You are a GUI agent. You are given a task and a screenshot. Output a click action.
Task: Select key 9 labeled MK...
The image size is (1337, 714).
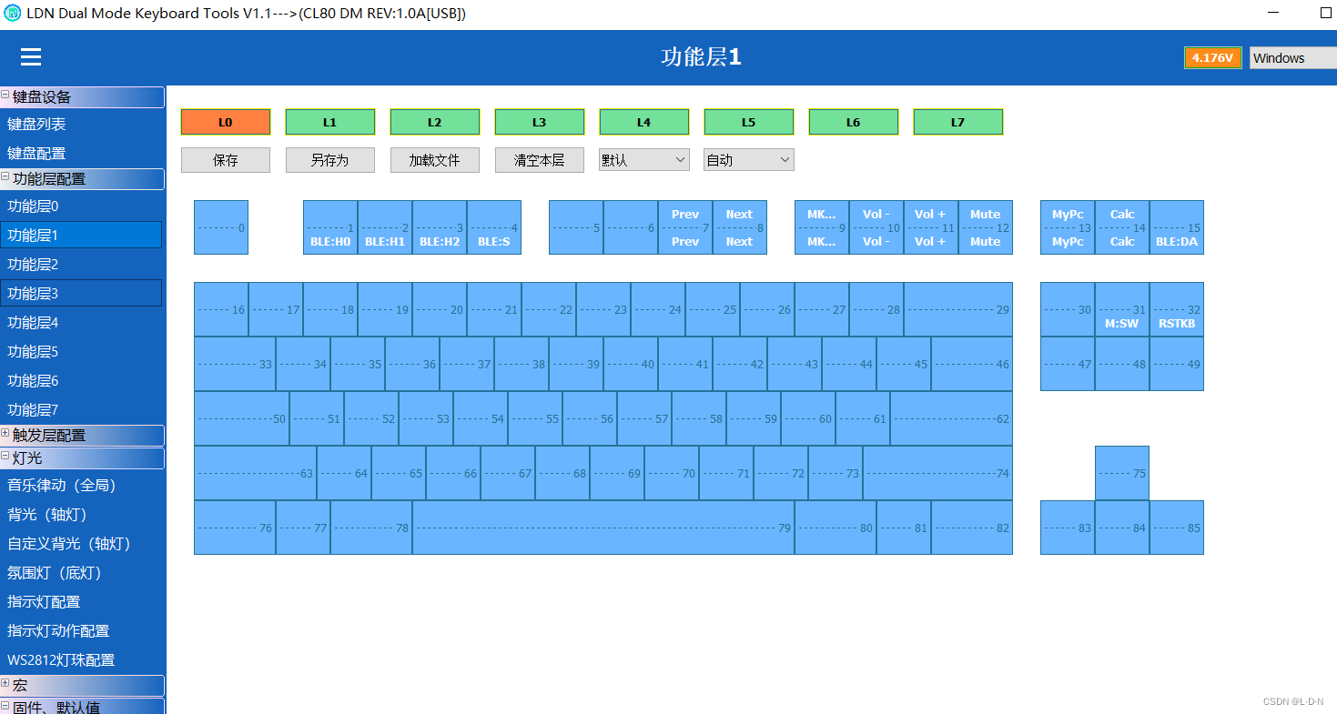point(822,227)
